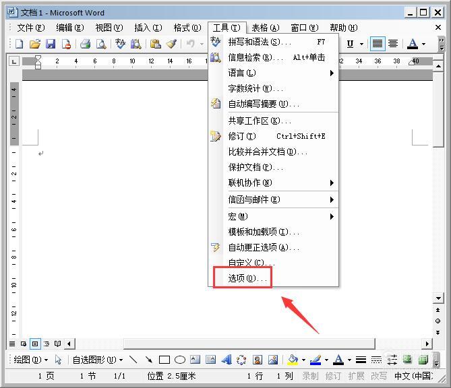The height and width of the screenshot is (388, 451).
Task: Toggle justified text alignment button
Action: (x=377, y=44)
